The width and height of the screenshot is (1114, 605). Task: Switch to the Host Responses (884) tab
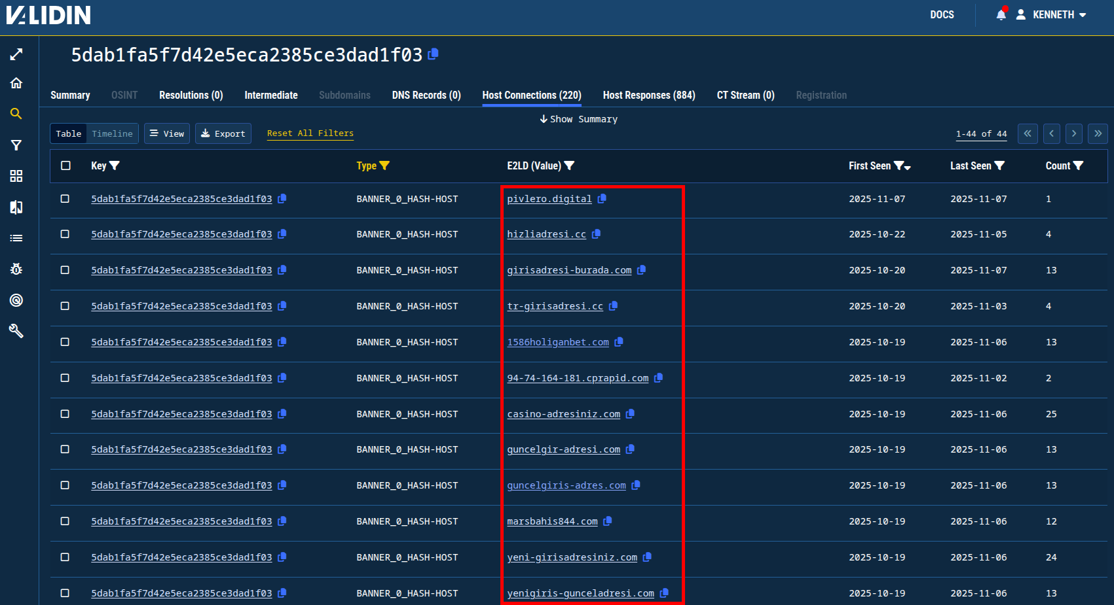[x=648, y=95]
